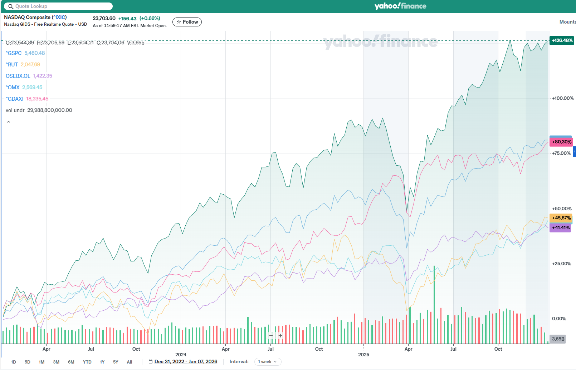Click the calendar icon beside date range
Image resolution: width=576 pixels, height=370 pixels.
click(151, 362)
